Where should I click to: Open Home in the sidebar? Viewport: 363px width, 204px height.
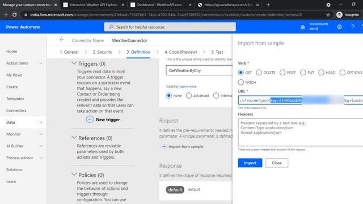[11, 52]
